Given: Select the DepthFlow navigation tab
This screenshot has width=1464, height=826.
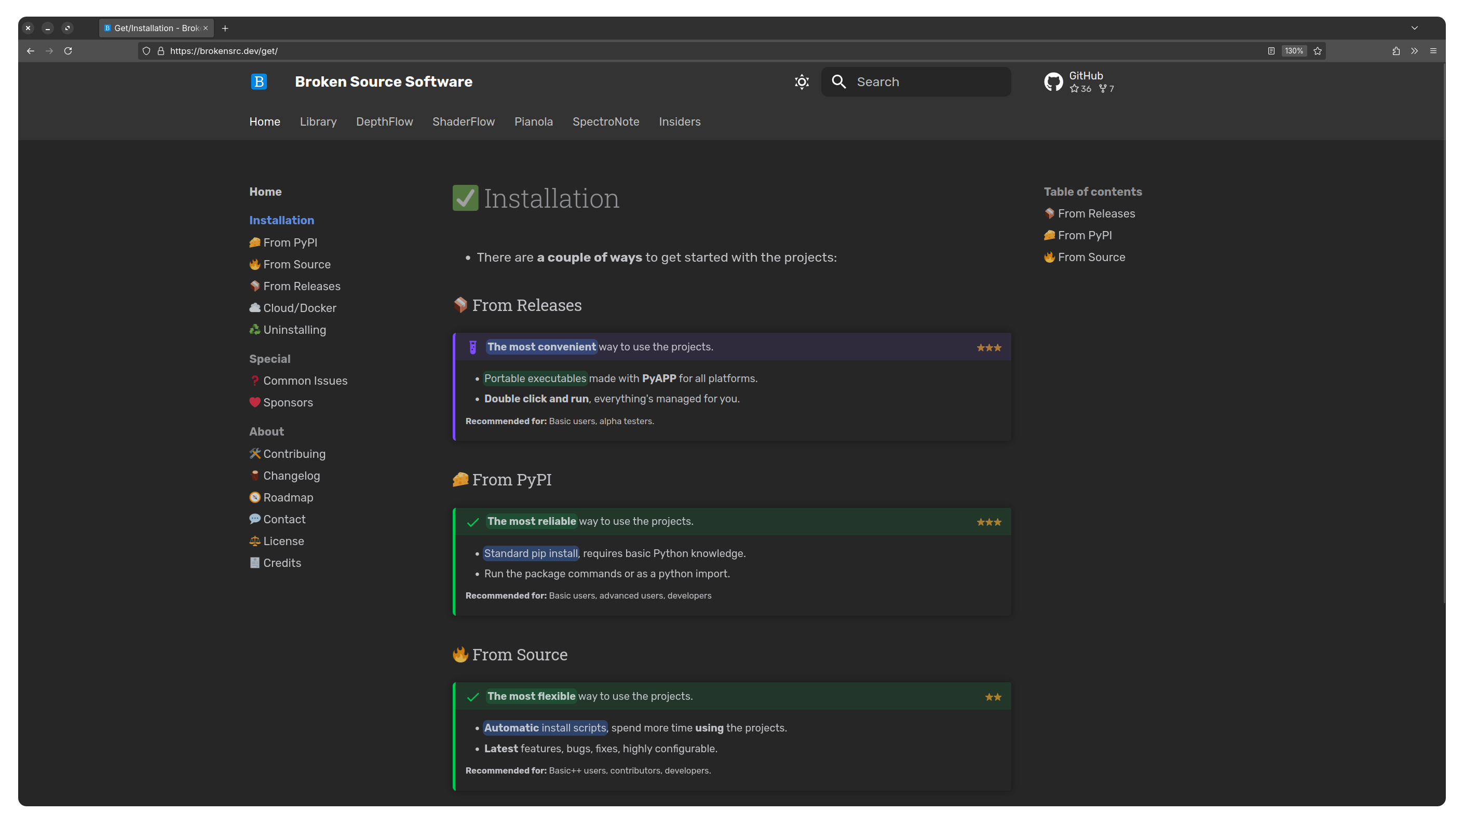Looking at the screenshot, I should (x=384, y=121).
